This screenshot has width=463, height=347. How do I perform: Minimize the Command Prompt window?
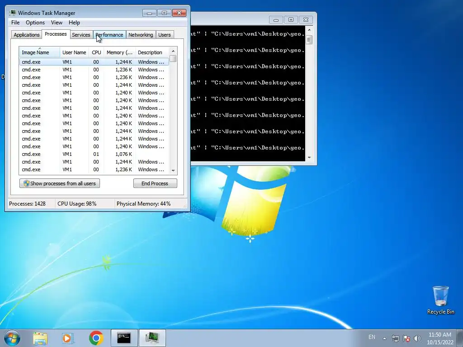point(276,20)
